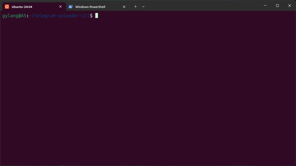Click the dollar sign prompt symbol
This screenshot has height=166, width=296.
(x=91, y=16)
